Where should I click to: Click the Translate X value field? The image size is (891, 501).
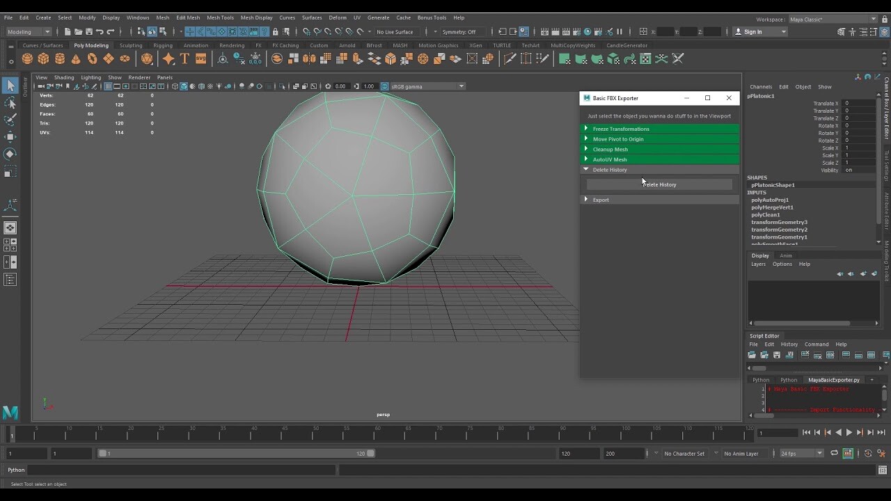(x=858, y=104)
